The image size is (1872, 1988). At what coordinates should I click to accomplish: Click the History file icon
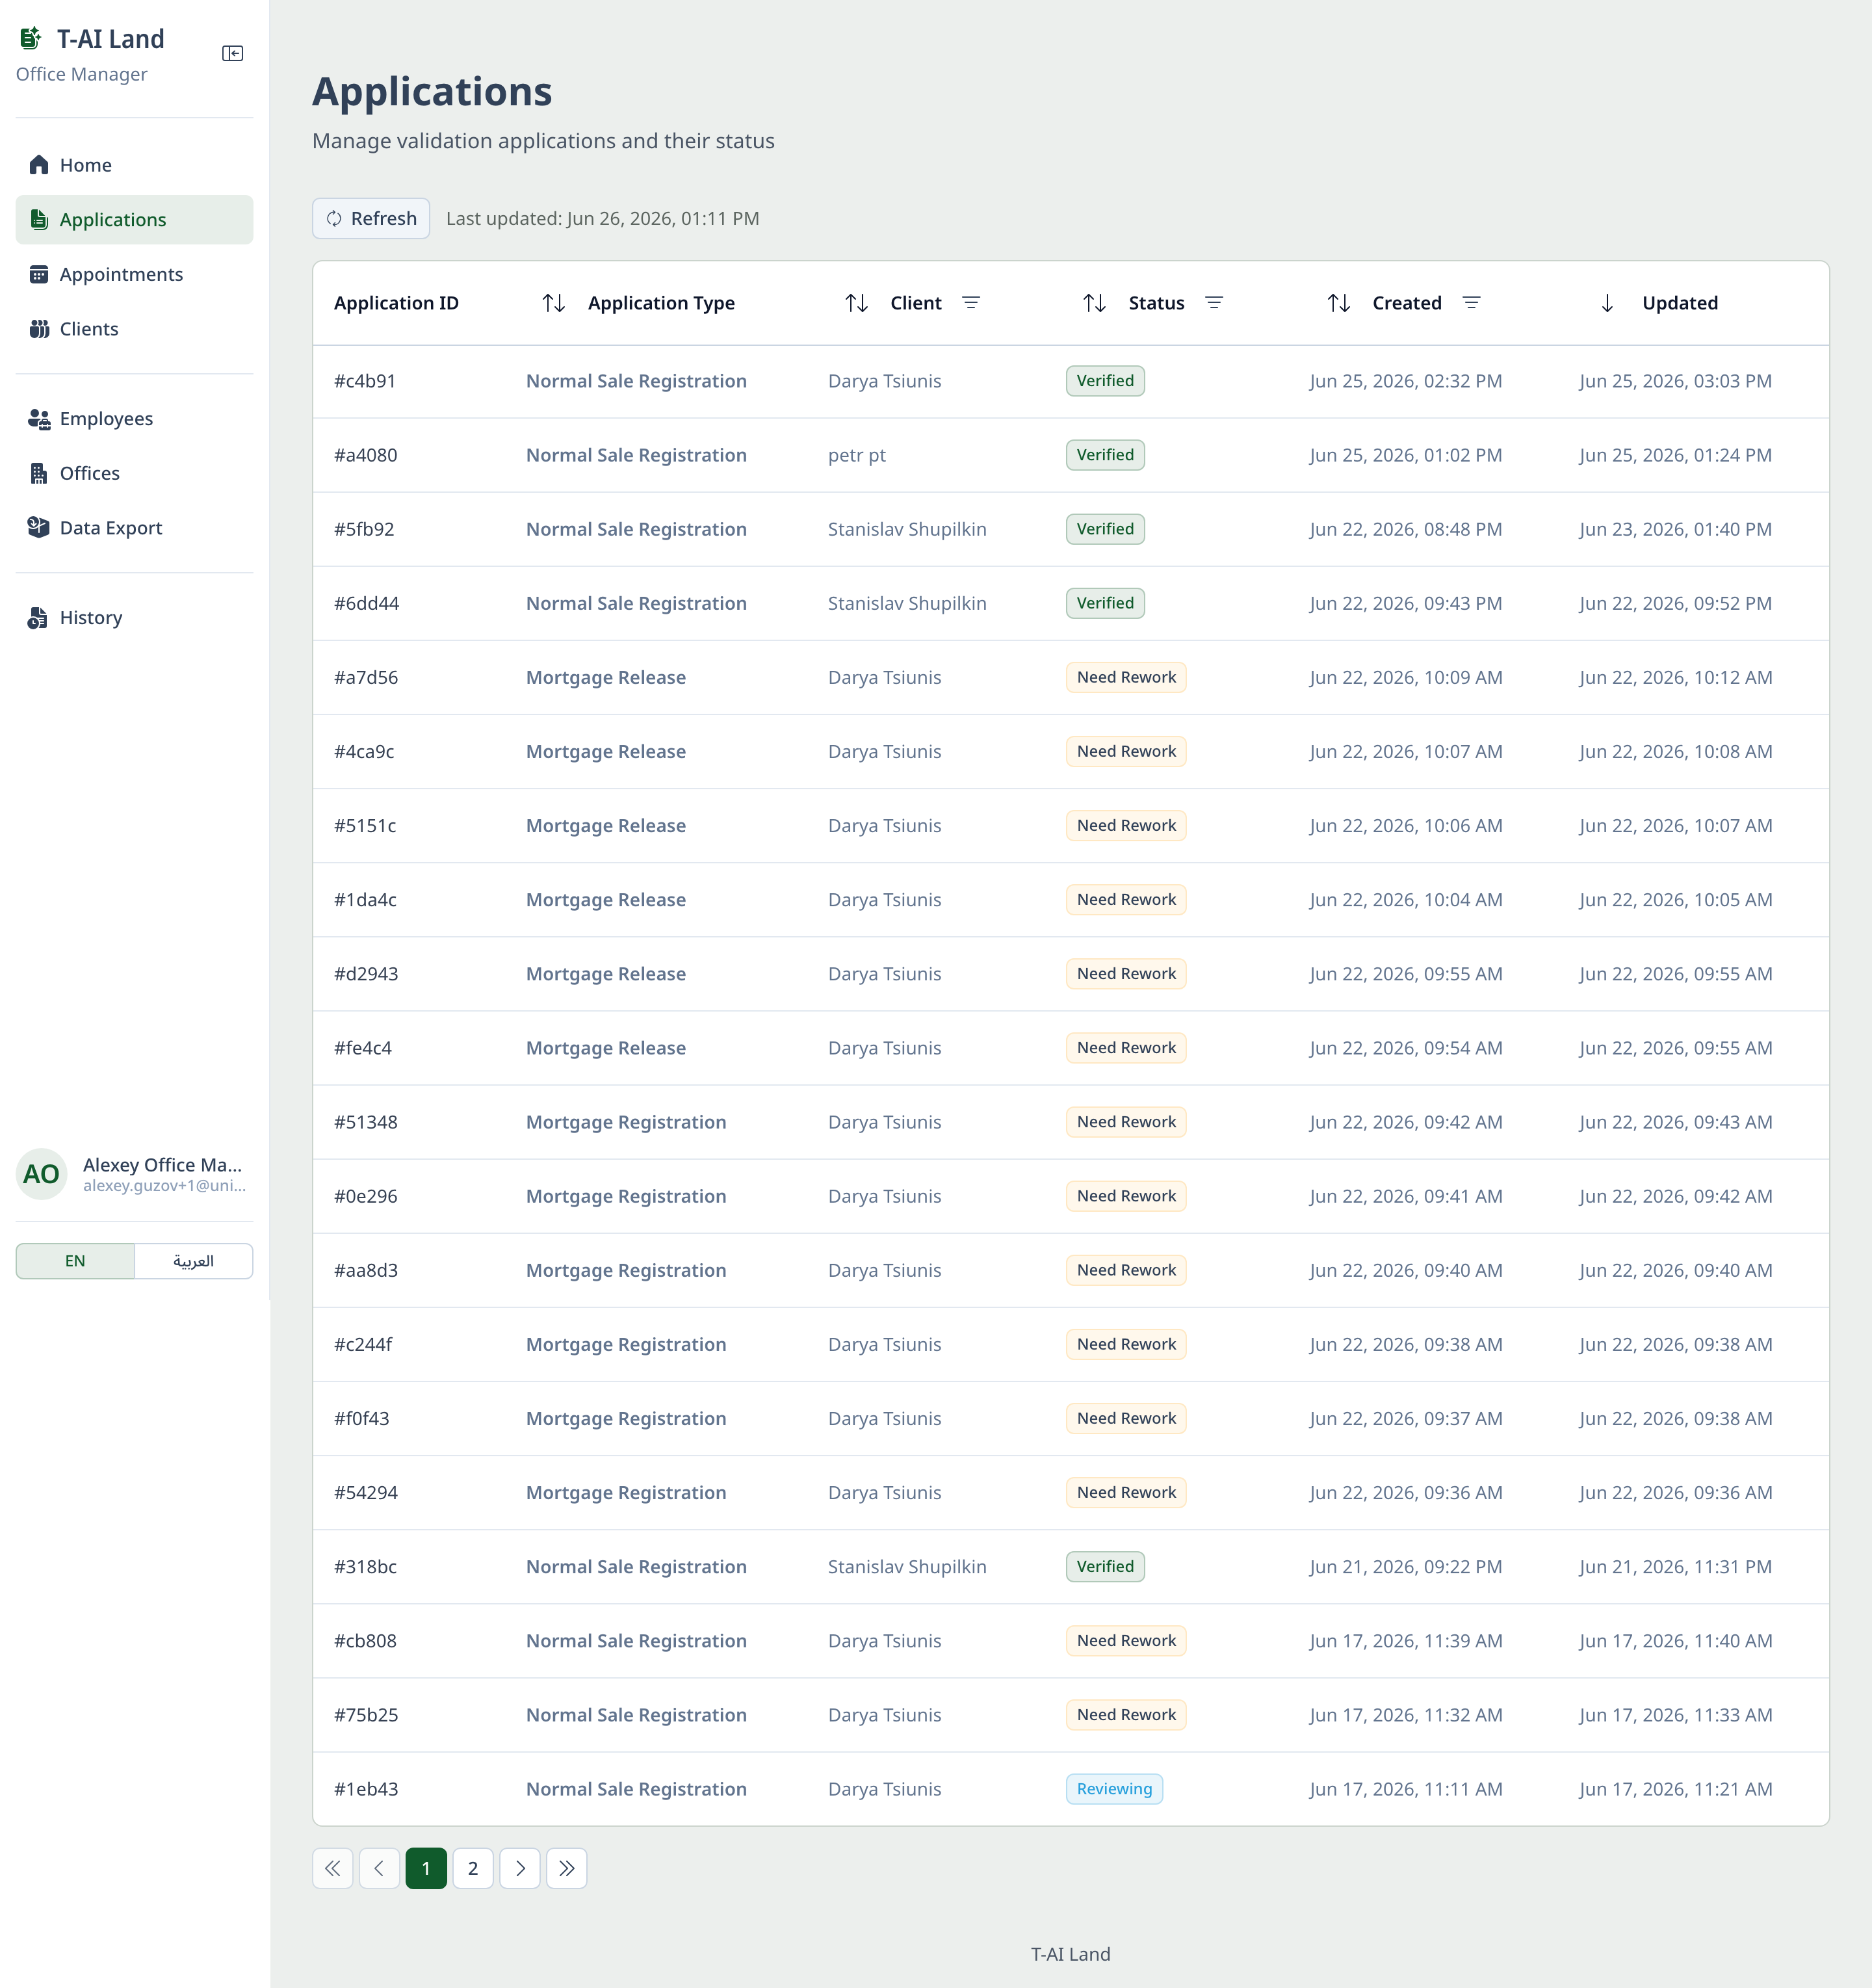(38, 618)
